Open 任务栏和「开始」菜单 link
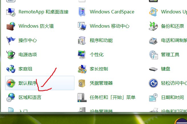The width and height of the screenshot is (187, 124). click(x=112, y=97)
